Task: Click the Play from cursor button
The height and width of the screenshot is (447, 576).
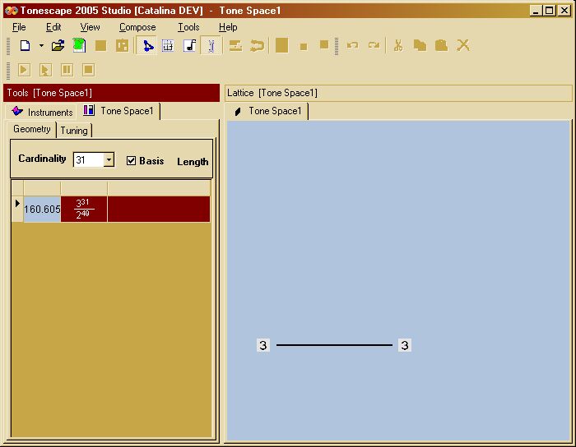Action: [45, 70]
